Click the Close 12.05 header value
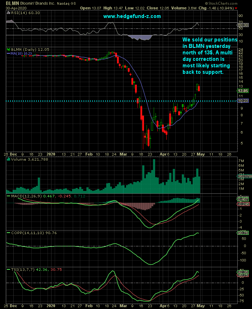252x309 pixels. coord(158,8)
